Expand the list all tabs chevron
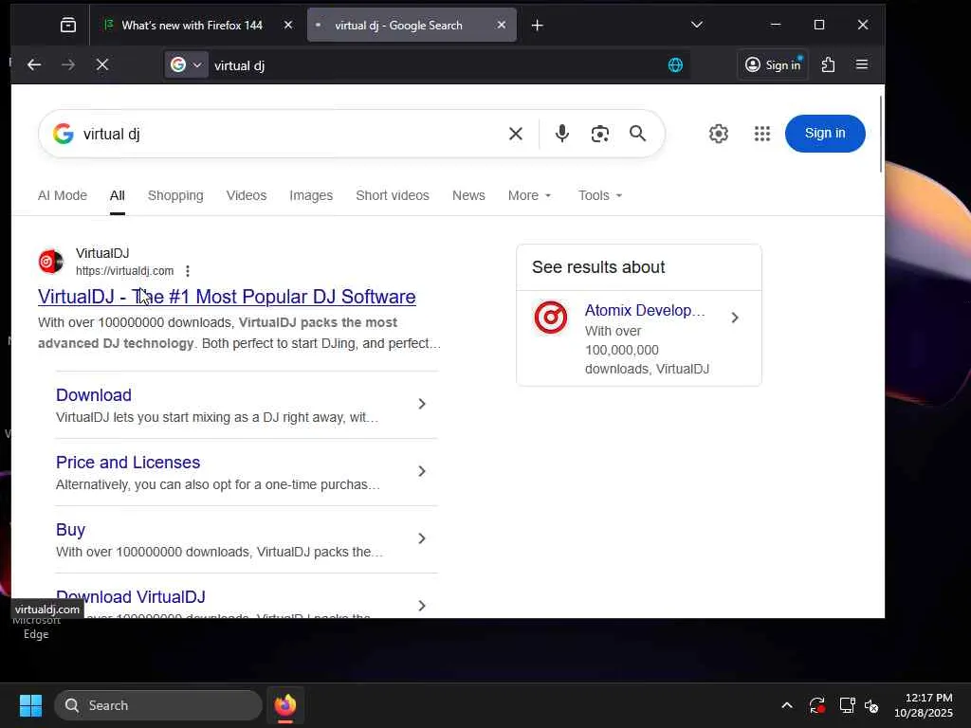971x728 pixels. pos(697,25)
